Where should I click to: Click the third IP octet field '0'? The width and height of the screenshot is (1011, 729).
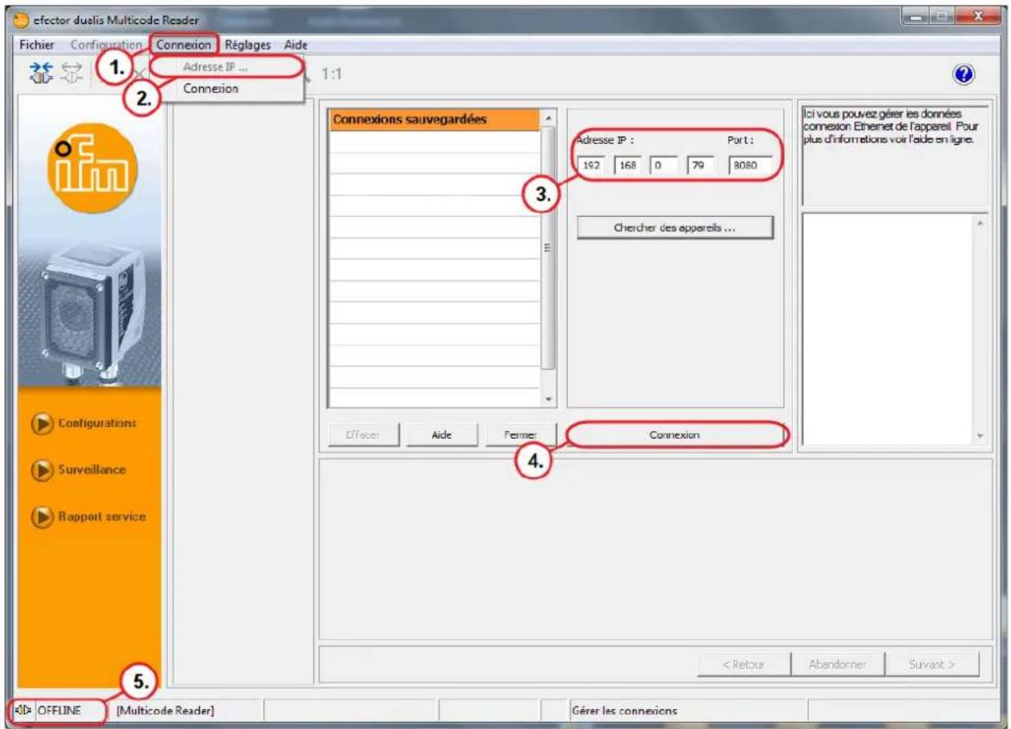point(662,168)
